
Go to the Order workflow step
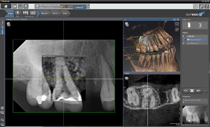pos(64,13)
